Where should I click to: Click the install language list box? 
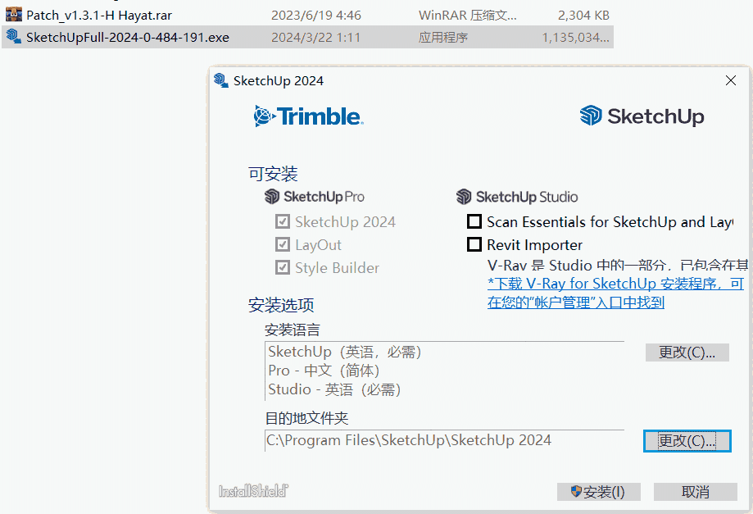point(444,371)
